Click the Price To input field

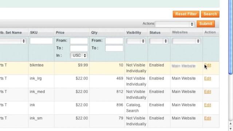pos(79,48)
